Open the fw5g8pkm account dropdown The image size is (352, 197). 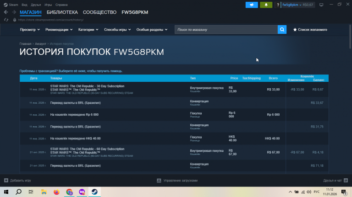tap(291, 5)
